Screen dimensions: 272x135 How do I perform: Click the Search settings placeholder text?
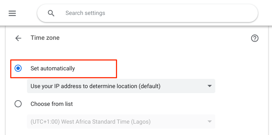point(85,13)
